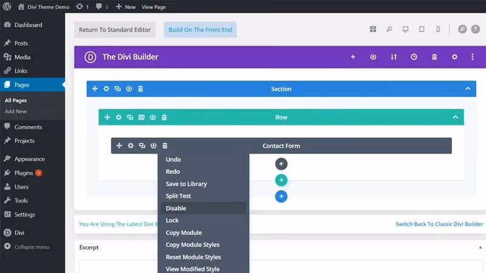486x273 pixels.
Task: Click the Row move icon
Action: pyautogui.click(x=107, y=117)
